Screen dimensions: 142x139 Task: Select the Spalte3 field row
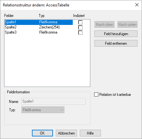point(39,32)
